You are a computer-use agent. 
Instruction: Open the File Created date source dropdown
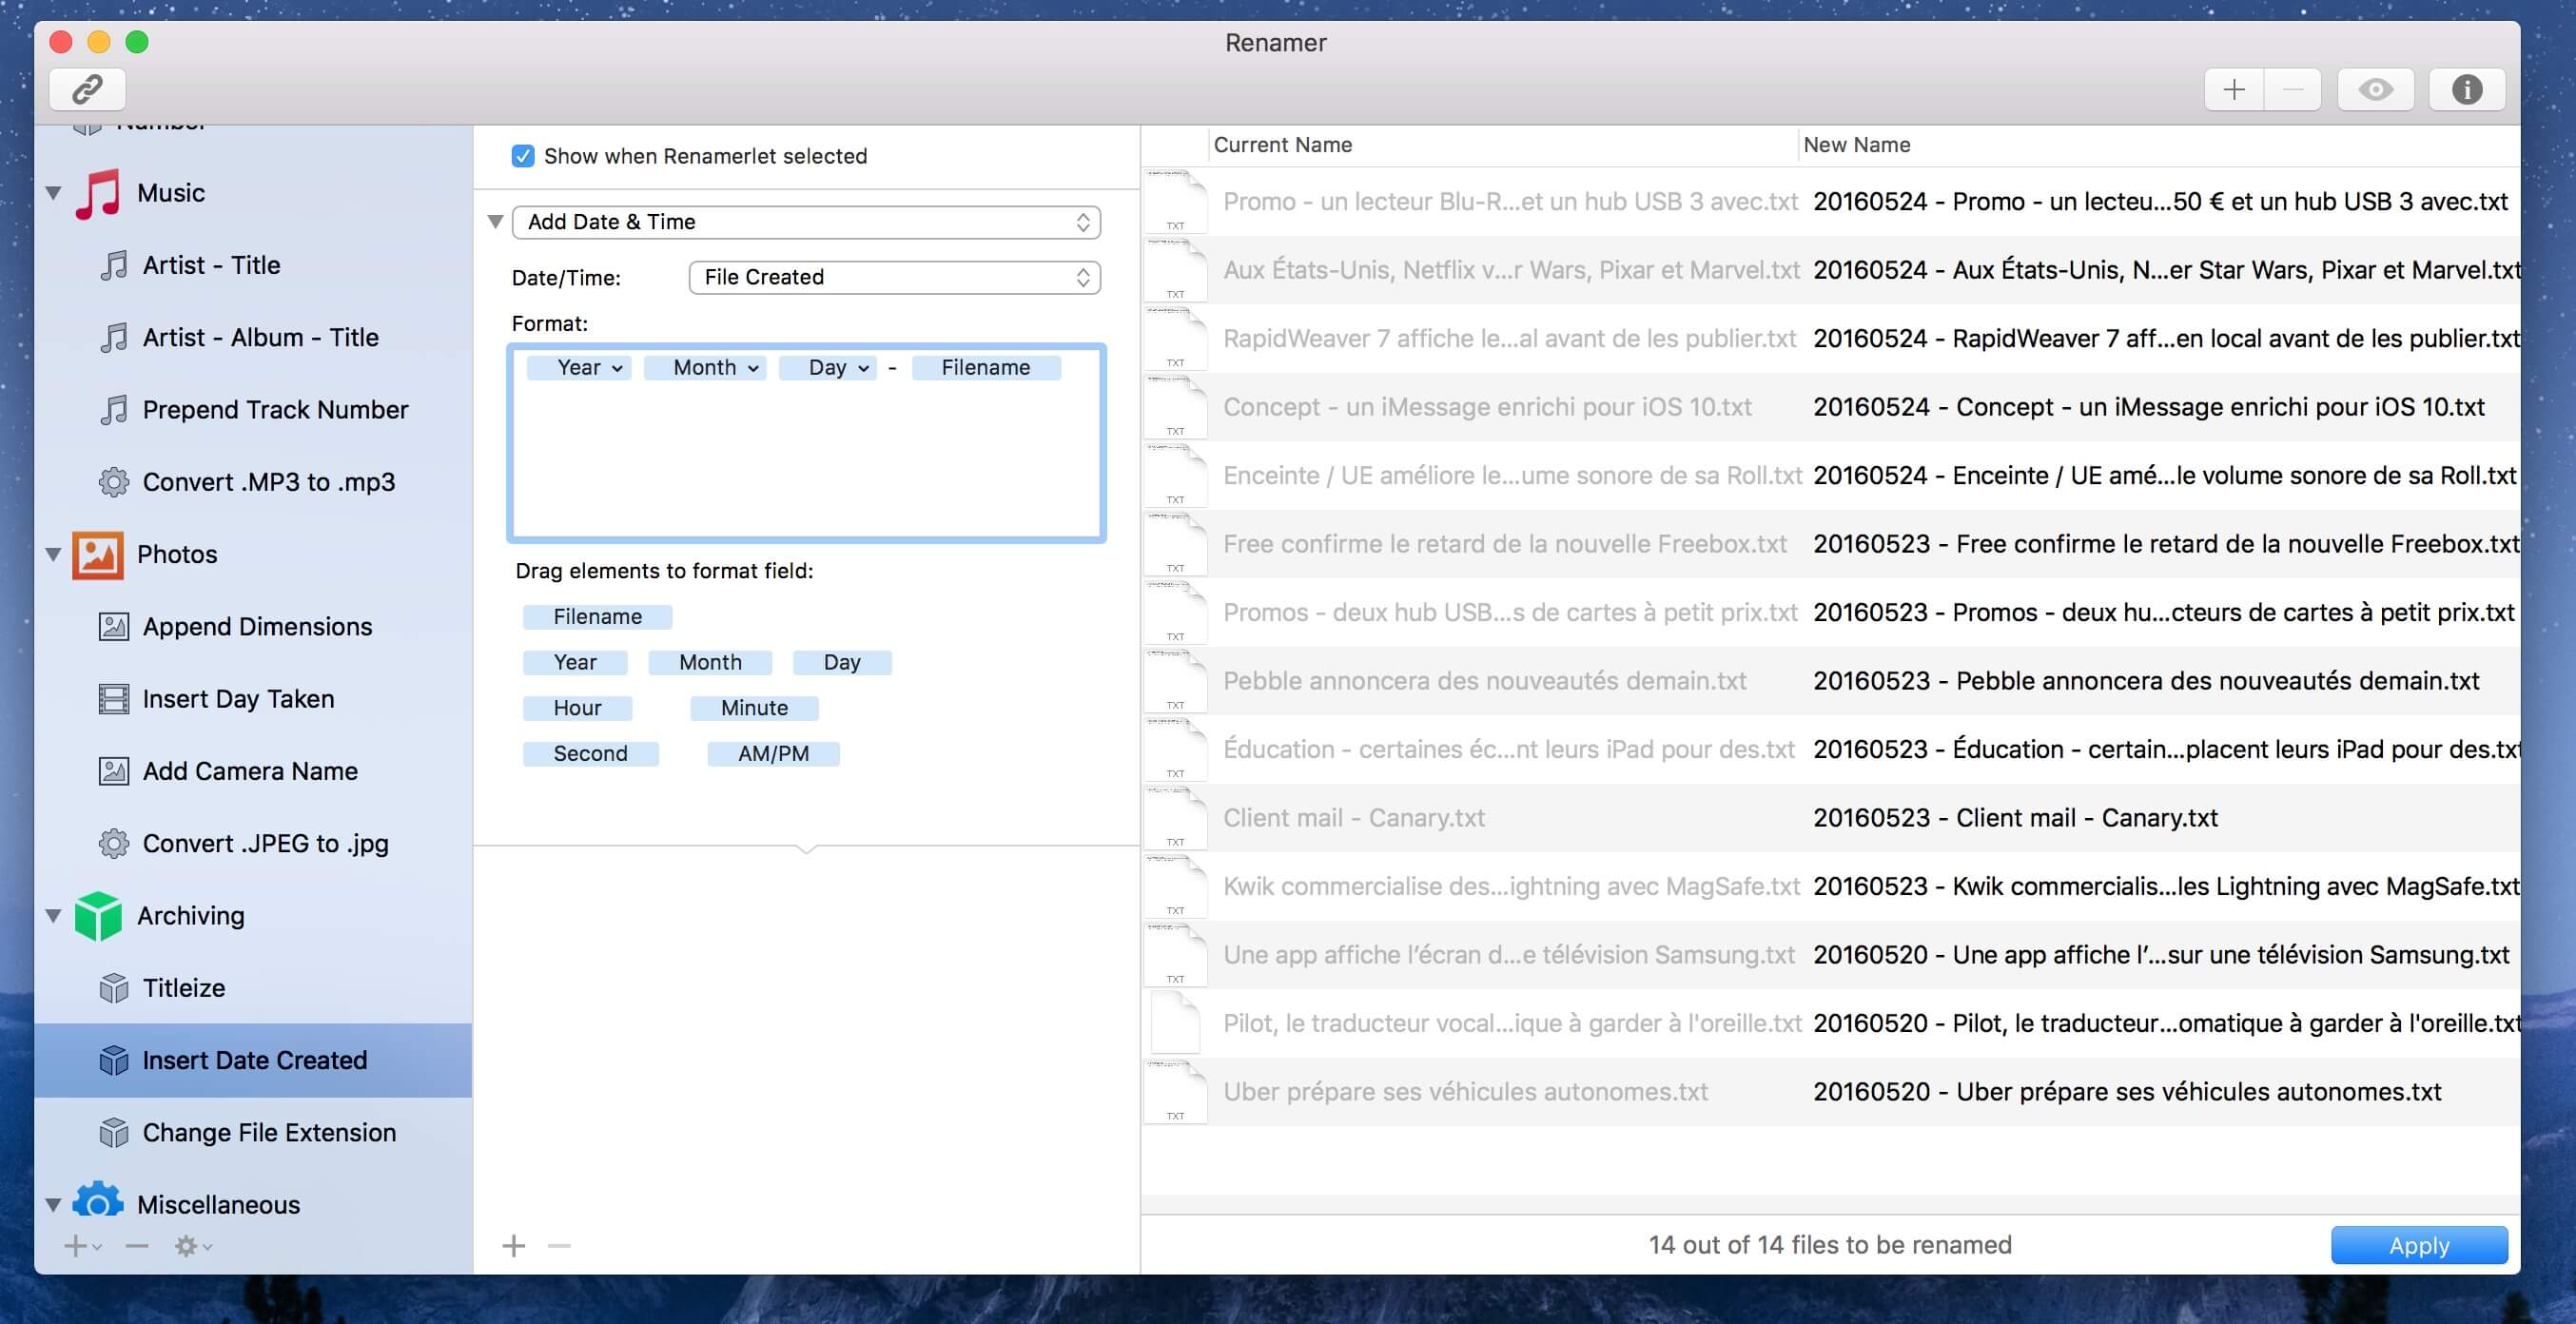pos(894,277)
